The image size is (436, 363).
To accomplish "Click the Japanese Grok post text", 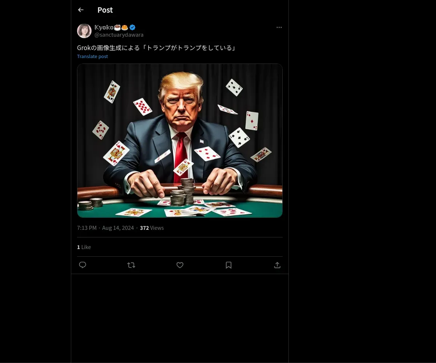I will point(156,48).
